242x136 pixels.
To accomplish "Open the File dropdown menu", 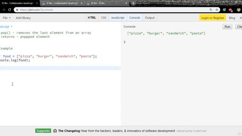I will (6, 18).
